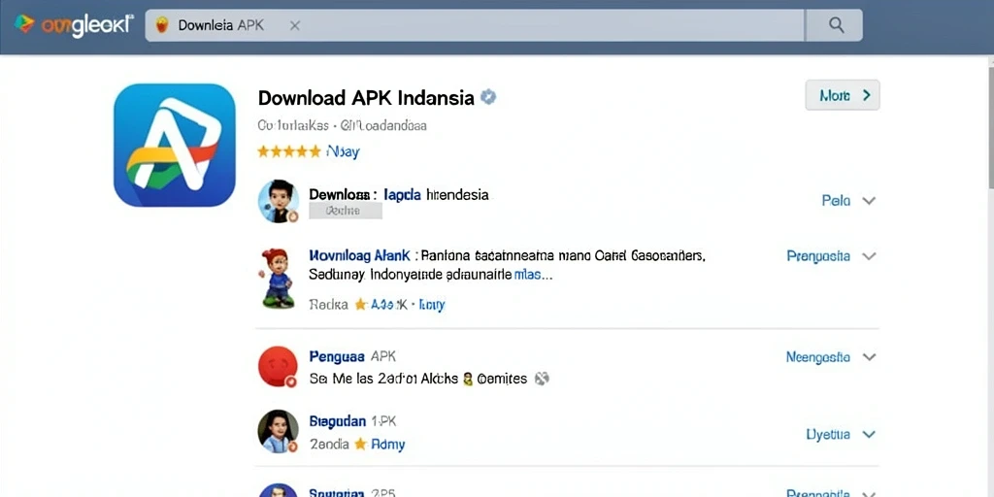Expand the Prenpasita chevron in Movnlloag row
This screenshot has height=497, width=994.
click(869, 256)
